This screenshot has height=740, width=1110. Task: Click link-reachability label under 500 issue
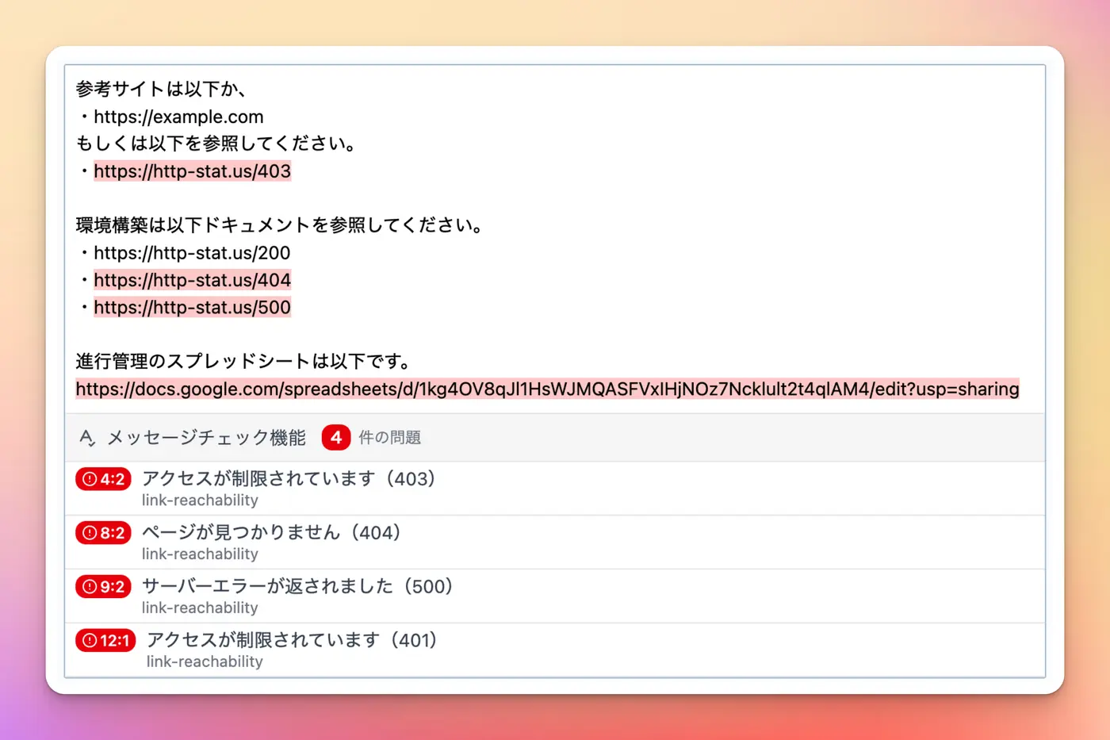(200, 608)
